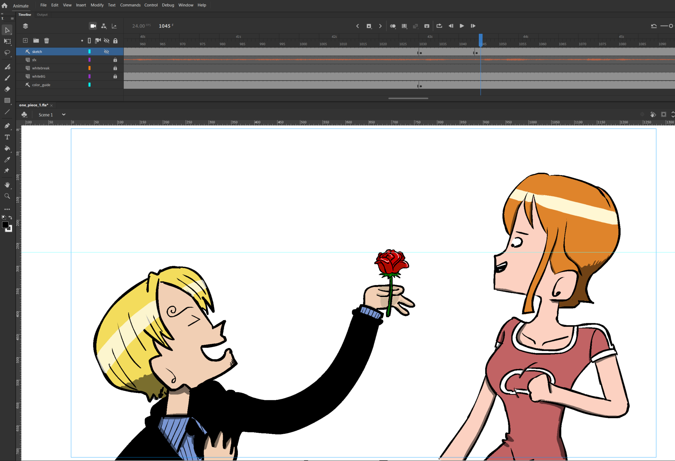This screenshot has height=461, width=675.
Task: Toggle attach all layers to camera
Action: pos(98,41)
